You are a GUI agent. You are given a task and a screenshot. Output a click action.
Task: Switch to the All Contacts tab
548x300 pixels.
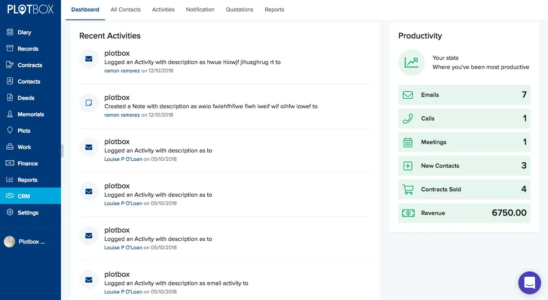click(x=126, y=10)
